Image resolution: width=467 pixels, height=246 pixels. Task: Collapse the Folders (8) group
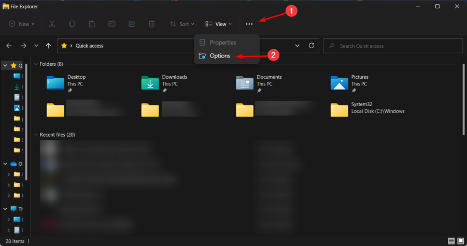(36, 64)
